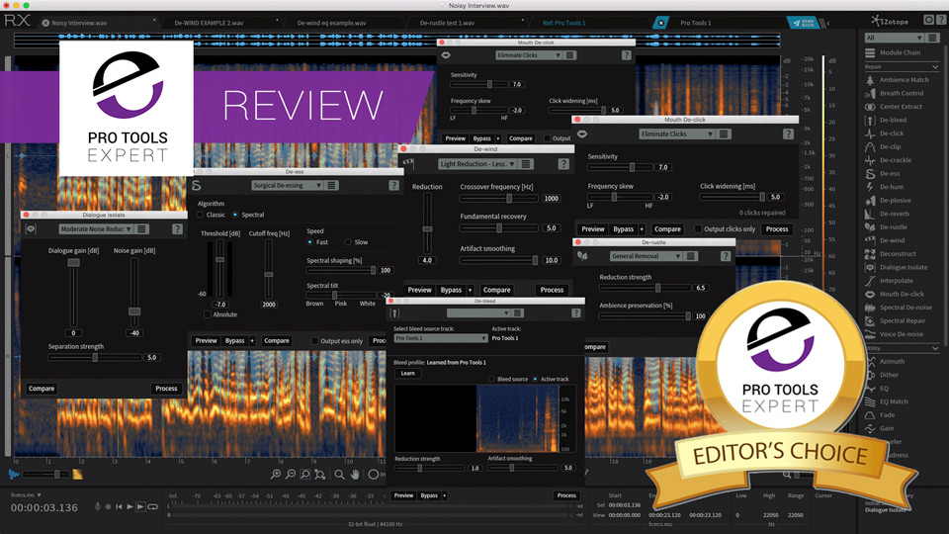Screen dimensions: 949x534
Task: Switch to Noisy Interview.wav tab
Action: click(x=79, y=23)
